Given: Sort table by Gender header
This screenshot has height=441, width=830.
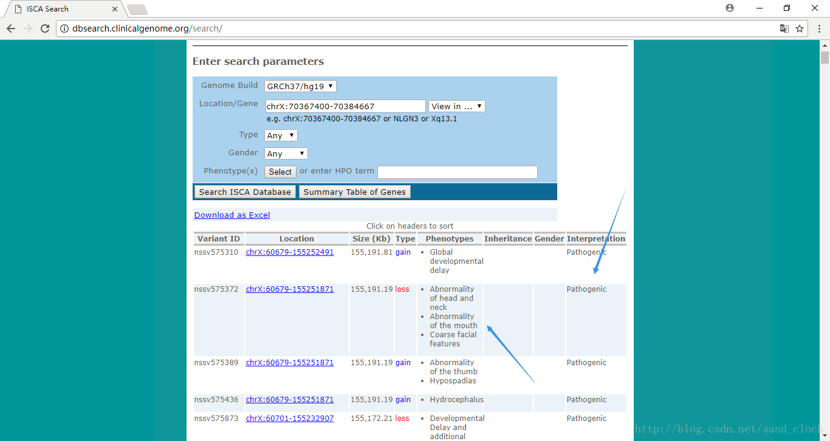Looking at the screenshot, I should pyautogui.click(x=549, y=239).
